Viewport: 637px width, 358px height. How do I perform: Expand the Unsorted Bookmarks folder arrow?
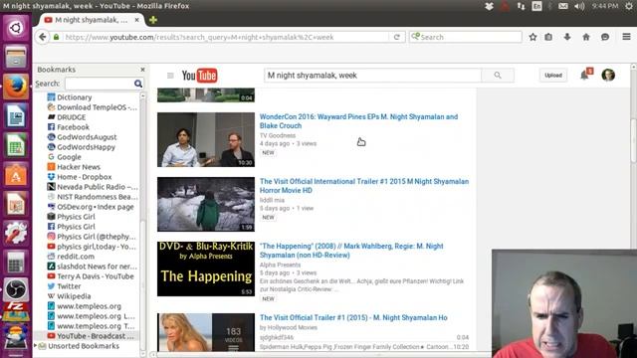pos(36,346)
